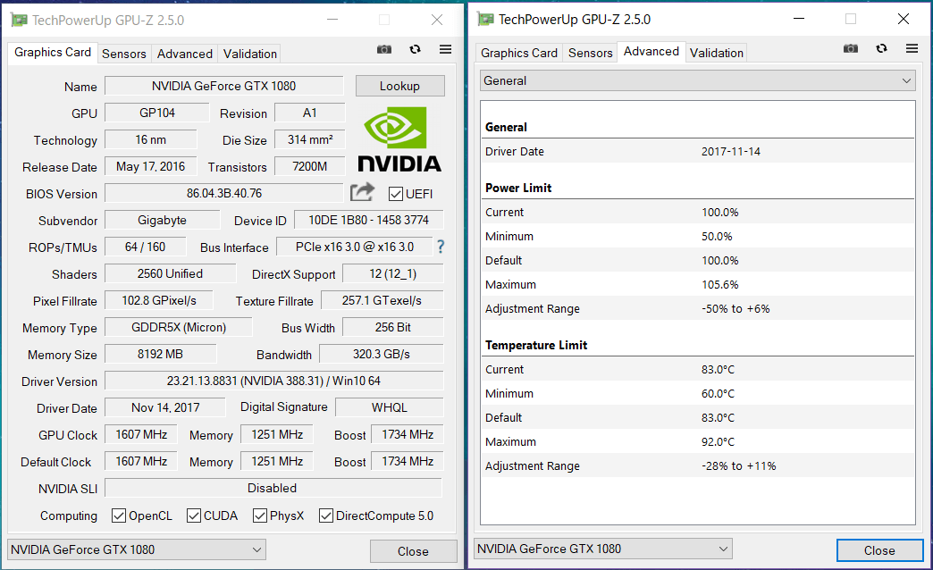Image resolution: width=933 pixels, height=570 pixels.
Task: Click the Subvendor field showing Gigabyte
Action: [162, 220]
